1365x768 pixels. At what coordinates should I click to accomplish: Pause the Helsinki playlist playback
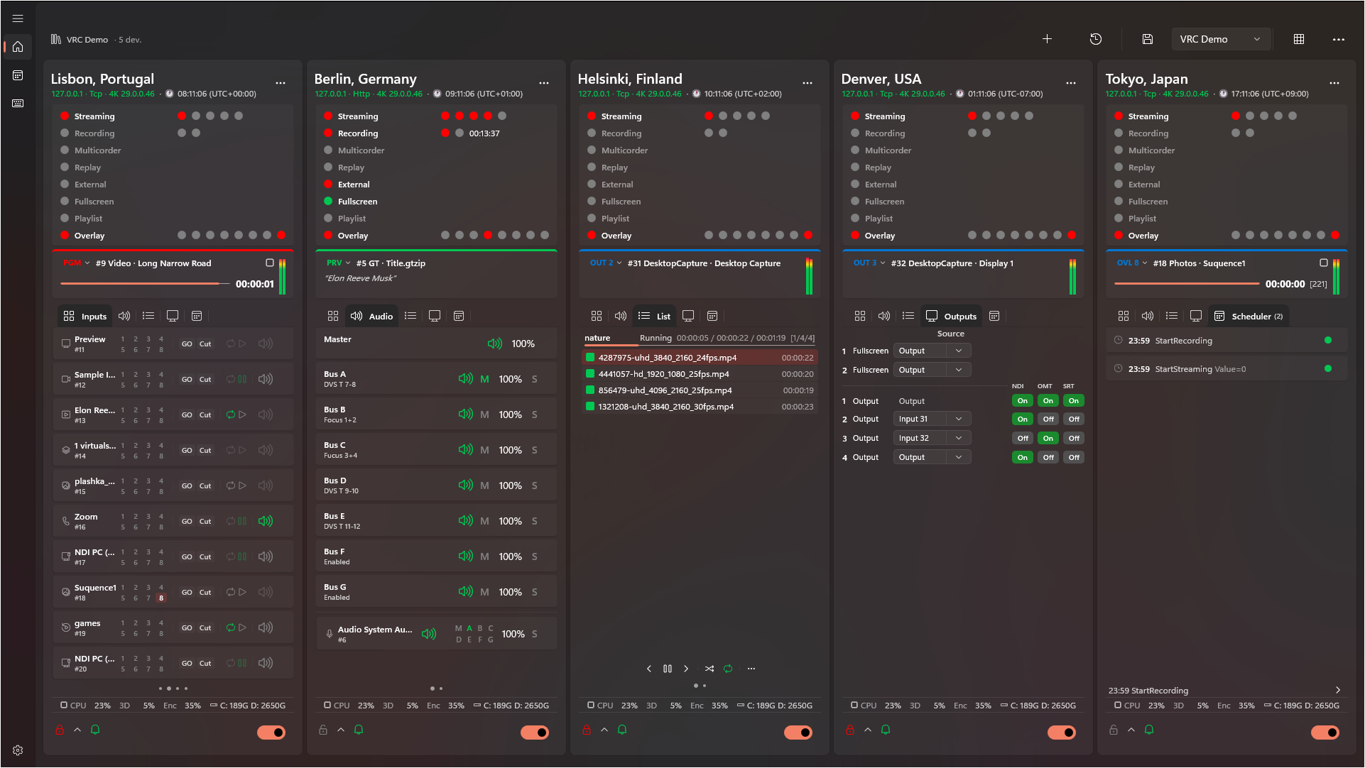[668, 669]
